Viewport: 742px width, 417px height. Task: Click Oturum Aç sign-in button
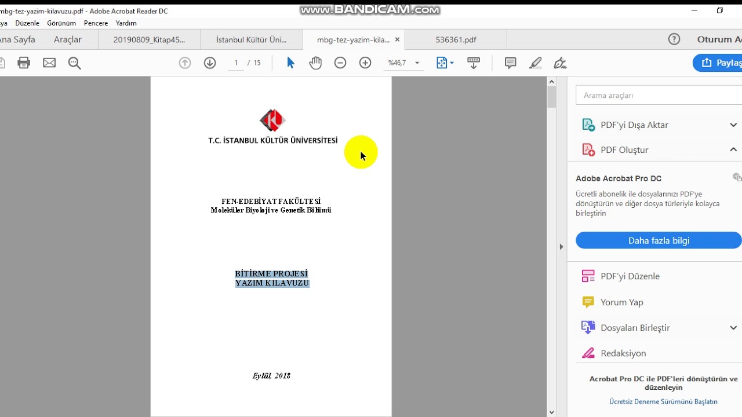(719, 39)
